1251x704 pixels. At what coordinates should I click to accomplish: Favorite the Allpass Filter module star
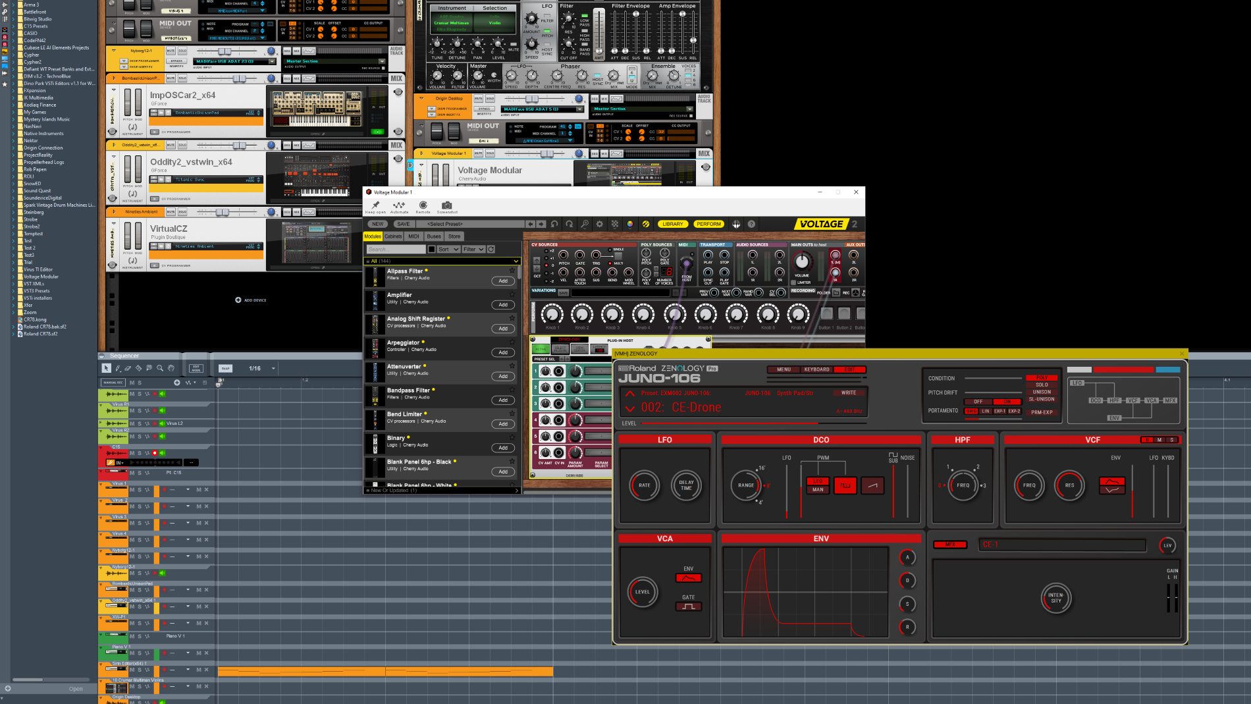(512, 271)
